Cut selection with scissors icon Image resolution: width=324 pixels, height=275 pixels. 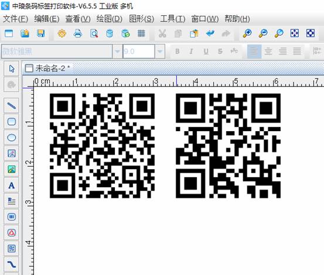point(162,33)
